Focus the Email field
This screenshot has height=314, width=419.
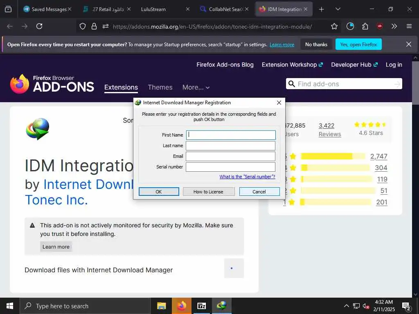[x=231, y=156]
